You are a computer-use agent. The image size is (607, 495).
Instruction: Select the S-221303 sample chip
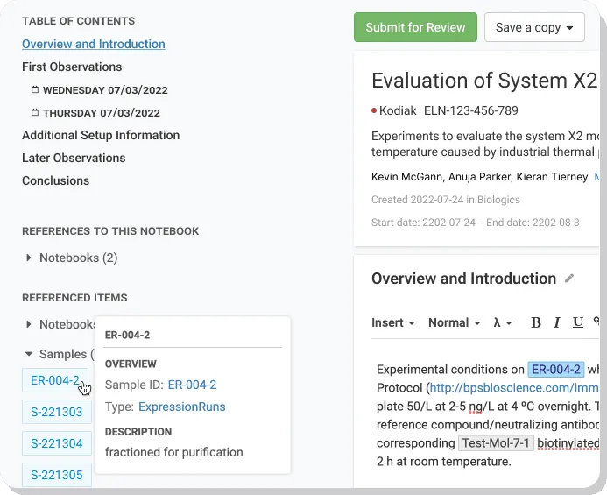click(x=56, y=412)
